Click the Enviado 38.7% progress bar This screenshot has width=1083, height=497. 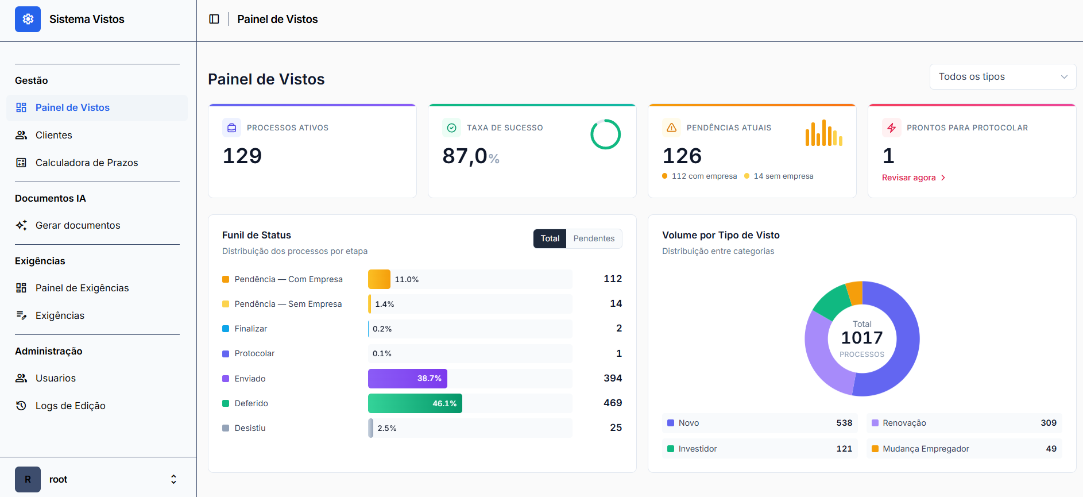pyautogui.click(x=408, y=379)
